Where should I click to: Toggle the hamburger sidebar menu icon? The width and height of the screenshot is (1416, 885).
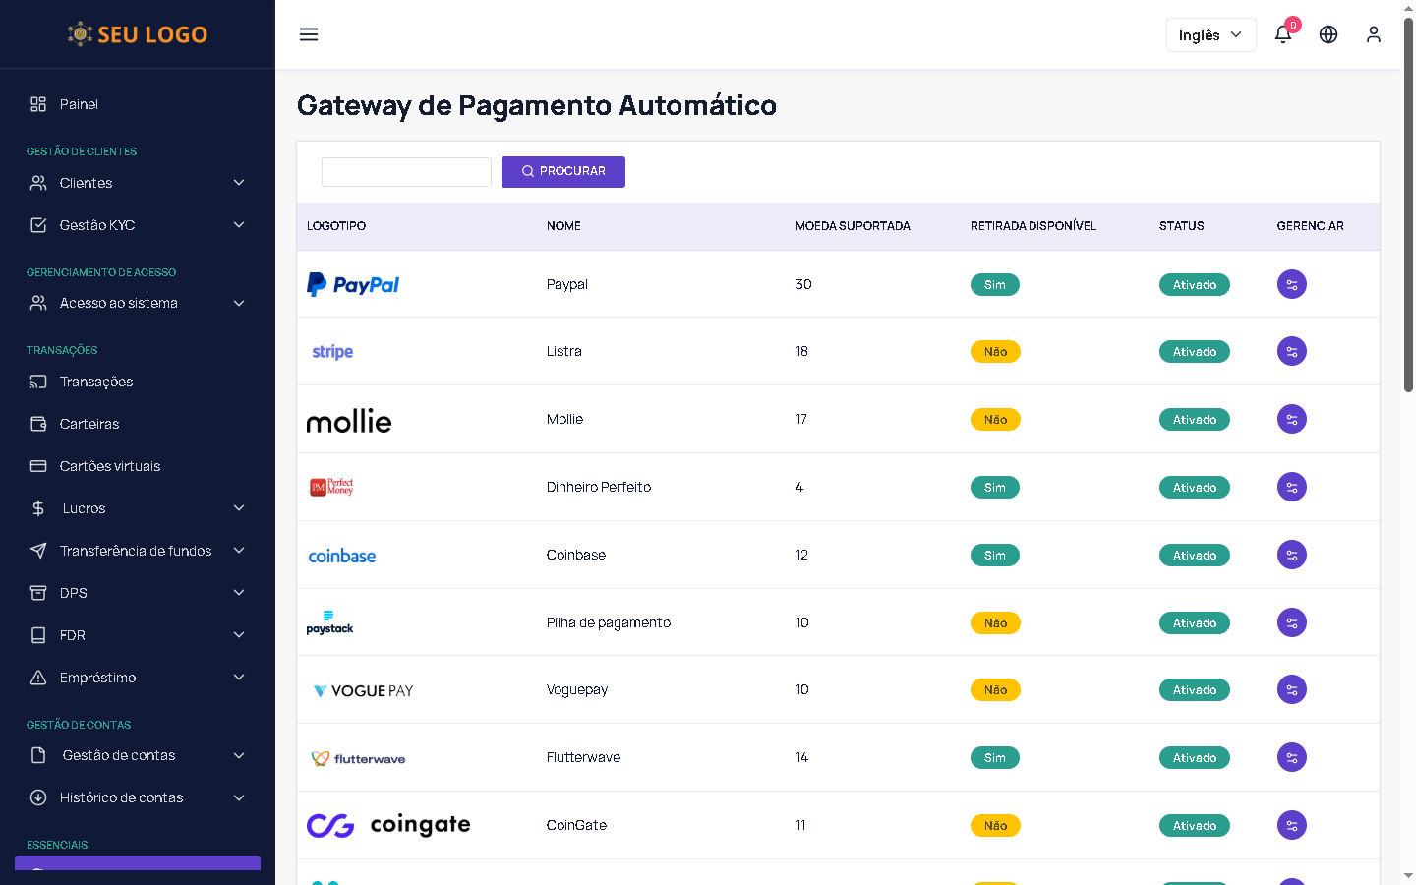[309, 34]
